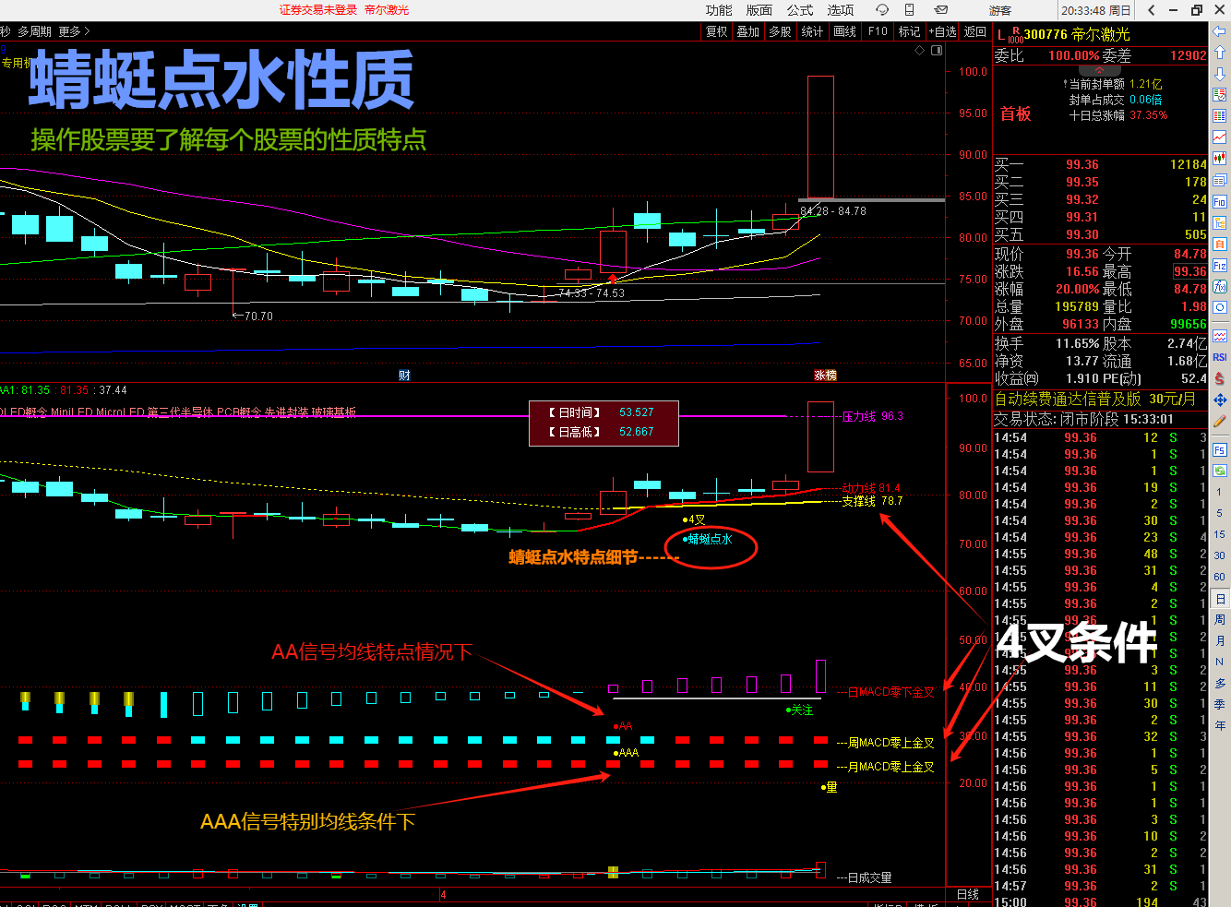
Task: Open the 功能 menu
Action: point(719,10)
